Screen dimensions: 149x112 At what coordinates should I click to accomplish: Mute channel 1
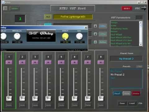pyautogui.click(x=9, y=105)
